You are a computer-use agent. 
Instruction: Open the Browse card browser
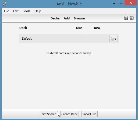coord(79,18)
